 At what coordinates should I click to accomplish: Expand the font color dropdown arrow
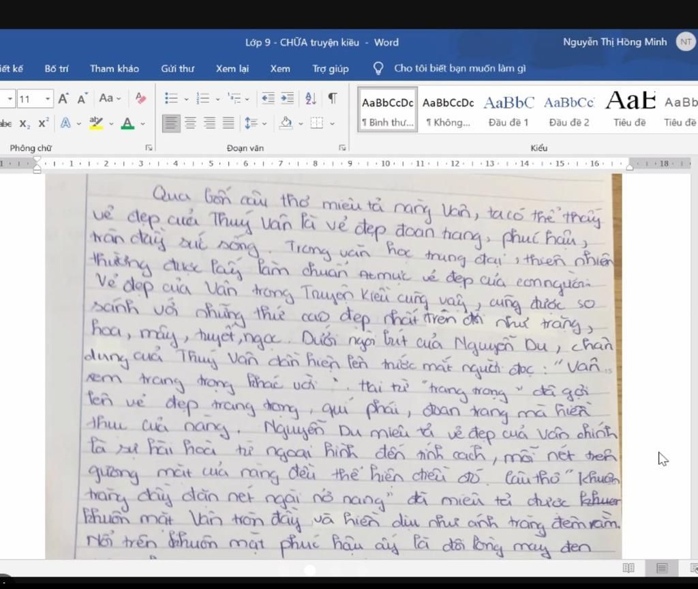[142, 124]
